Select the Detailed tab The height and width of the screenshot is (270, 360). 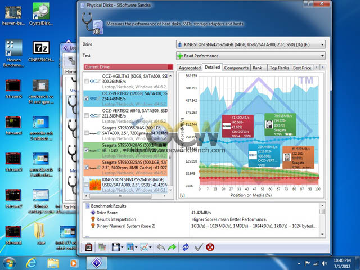[213, 67]
